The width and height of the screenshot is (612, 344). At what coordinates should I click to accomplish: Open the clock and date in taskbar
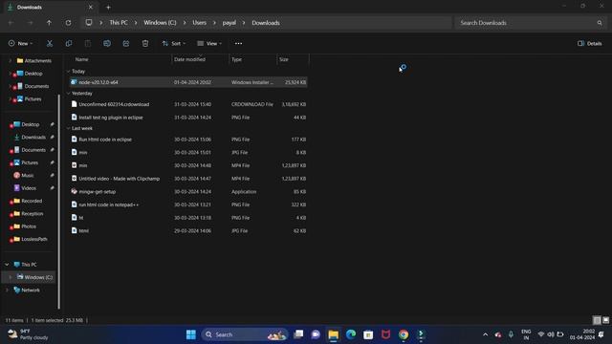[x=582, y=334]
